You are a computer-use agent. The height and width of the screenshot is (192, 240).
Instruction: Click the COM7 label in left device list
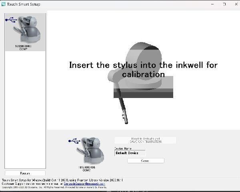point(23,49)
